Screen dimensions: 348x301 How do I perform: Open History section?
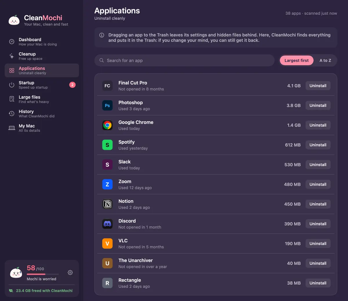(42, 114)
